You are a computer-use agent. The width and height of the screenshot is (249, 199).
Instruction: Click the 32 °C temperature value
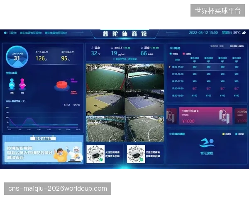click(x=96, y=53)
